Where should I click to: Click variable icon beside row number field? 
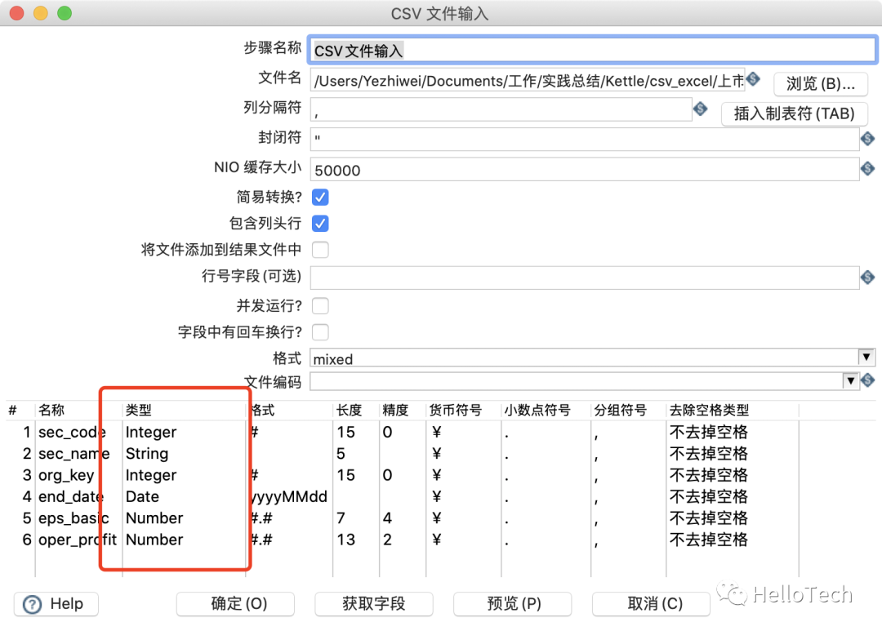(x=868, y=277)
